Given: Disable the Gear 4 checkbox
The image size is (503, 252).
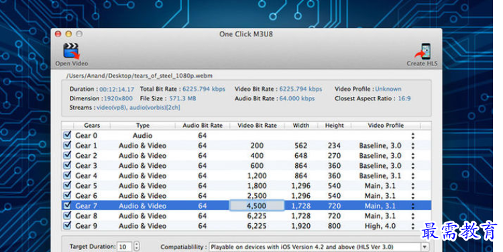Looking at the screenshot, I should (67, 175).
